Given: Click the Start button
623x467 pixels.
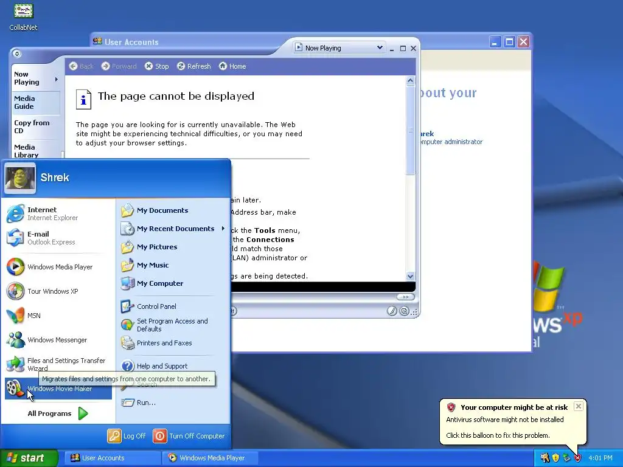Looking at the screenshot, I should [29, 458].
